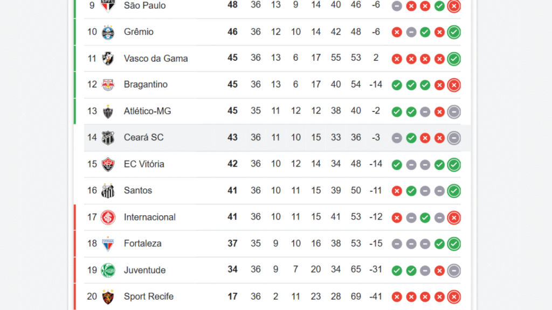The width and height of the screenshot is (552, 310).
Task: Click the Juventude green badge
Action: [108, 270]
